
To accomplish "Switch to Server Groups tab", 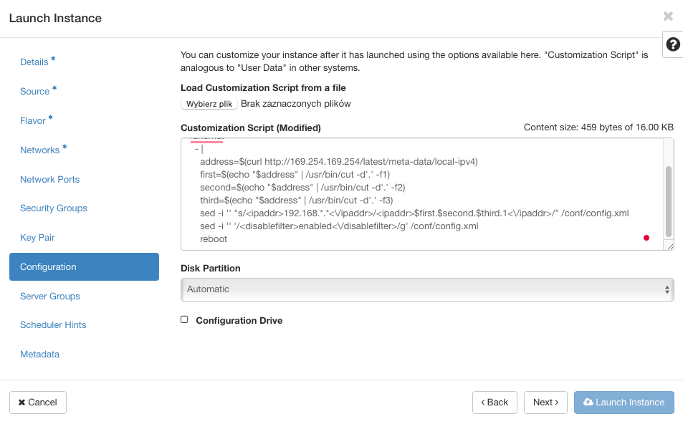I will point(50,297).
